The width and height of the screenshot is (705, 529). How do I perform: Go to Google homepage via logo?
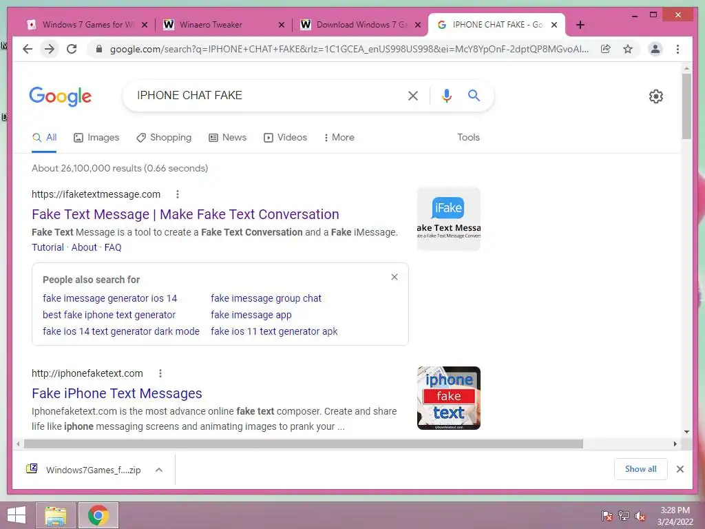click(61, 96)
